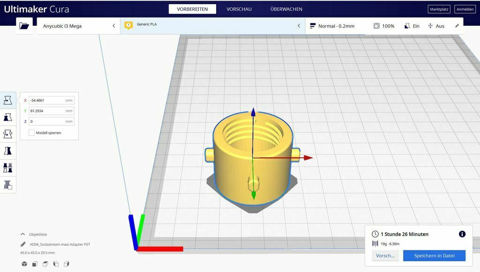Switch to the ÜBERWACHEN tab

point(286,9)
